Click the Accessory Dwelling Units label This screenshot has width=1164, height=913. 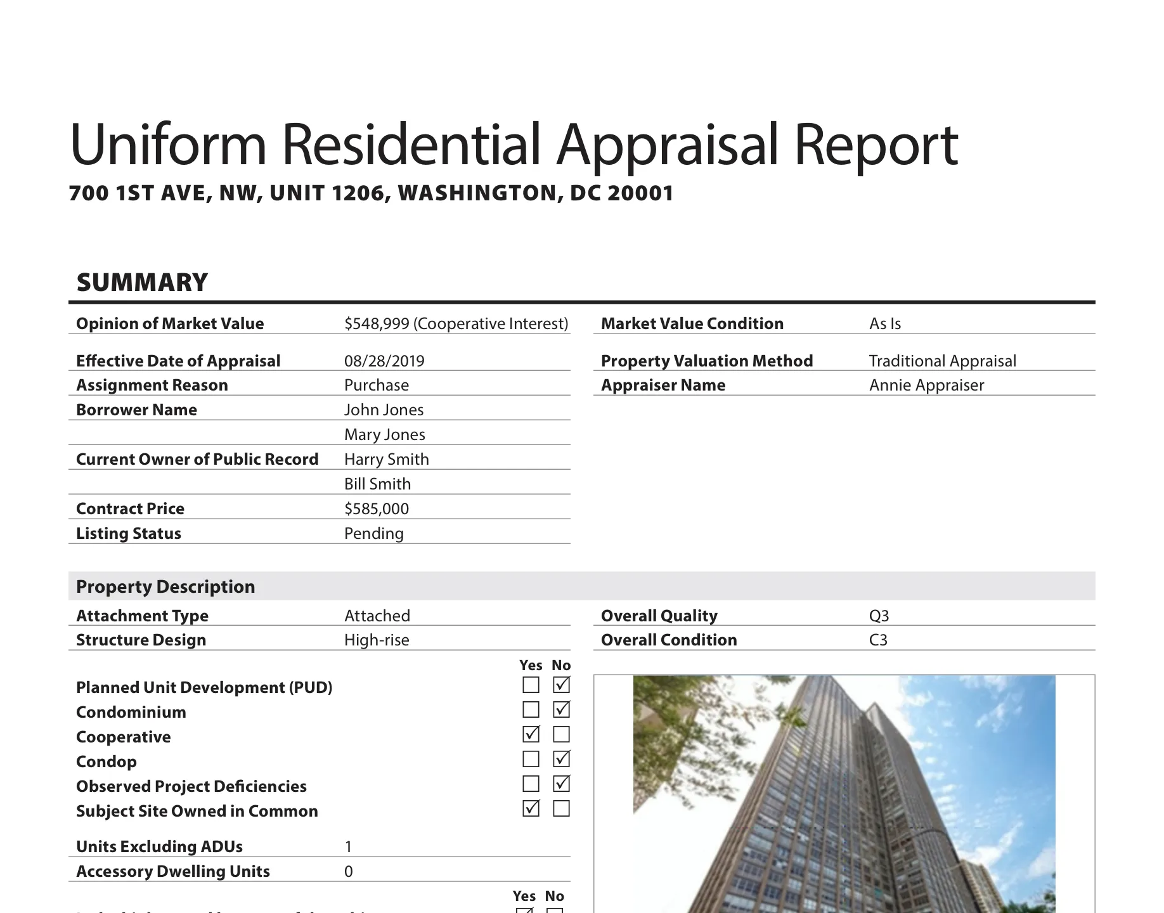tap(173, 872)
